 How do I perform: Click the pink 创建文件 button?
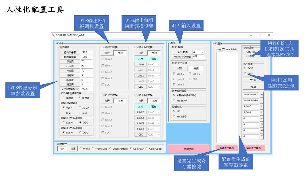tap(189, 149)
